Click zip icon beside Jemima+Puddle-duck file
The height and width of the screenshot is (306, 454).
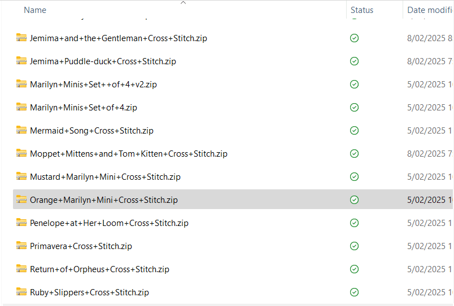click(x=21, y=61)
